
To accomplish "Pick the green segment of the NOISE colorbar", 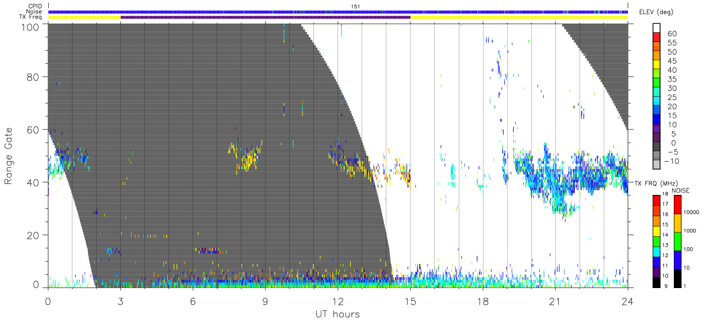I will coord(678,241).
